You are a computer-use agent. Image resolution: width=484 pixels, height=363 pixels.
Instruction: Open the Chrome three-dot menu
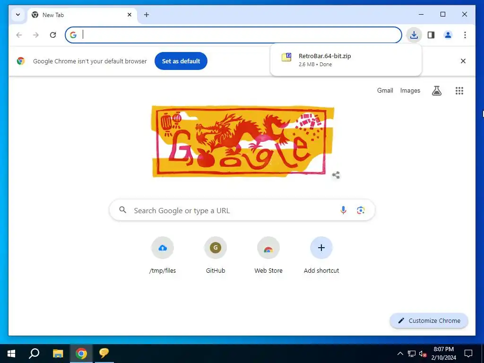(x=465, y=35)
